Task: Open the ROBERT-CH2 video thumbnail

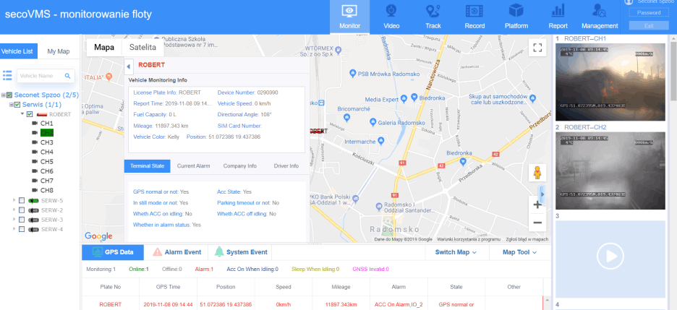Action: [610, 171]
